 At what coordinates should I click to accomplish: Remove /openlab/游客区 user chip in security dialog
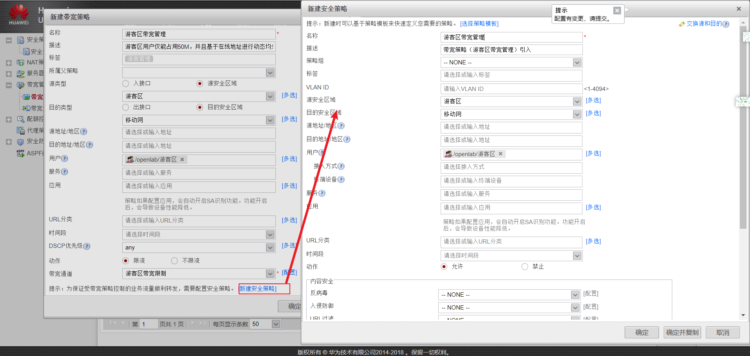point(500,154)
